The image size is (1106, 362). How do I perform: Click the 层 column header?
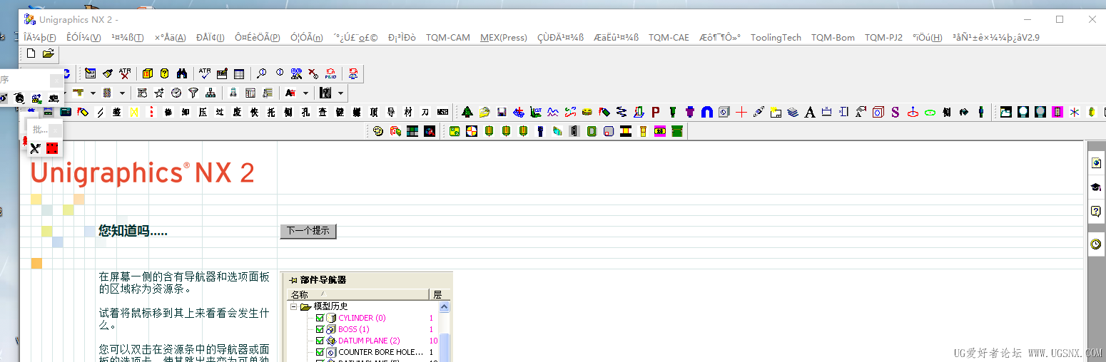440,294
